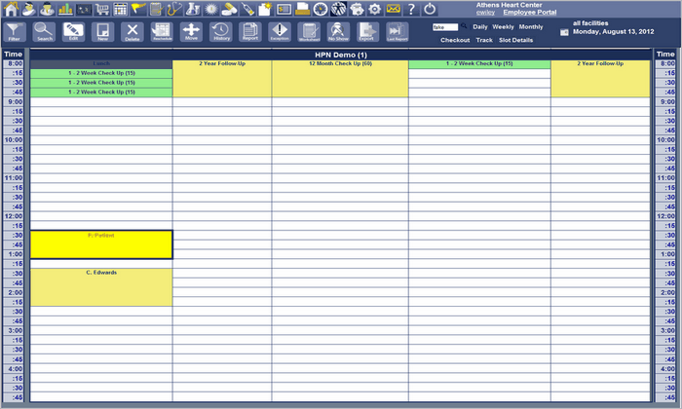
Task: Open the appointment Search tool
Action: pos(44,31)
